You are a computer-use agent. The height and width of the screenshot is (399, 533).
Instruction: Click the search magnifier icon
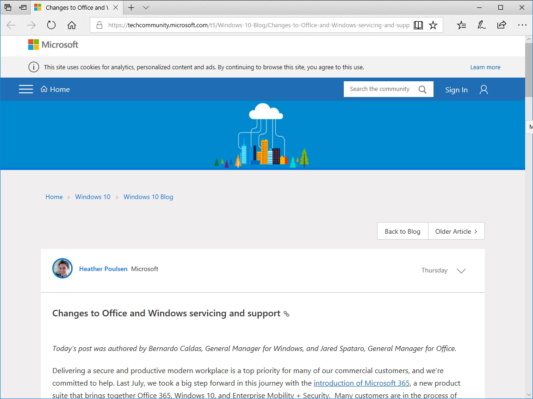tap(422, 89)
